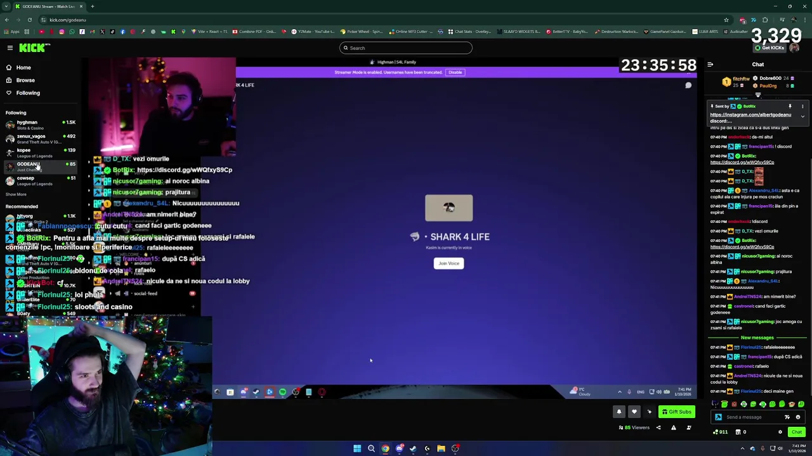Open Windows taskbar search
The image size is (812, 456).
[x=371, y=448]
